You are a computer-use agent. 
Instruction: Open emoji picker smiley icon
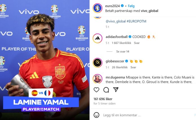click(x=96, y=115)
